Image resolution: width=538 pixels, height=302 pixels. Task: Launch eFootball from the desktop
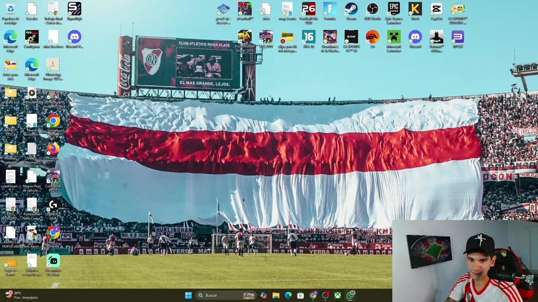pos(245,11)
